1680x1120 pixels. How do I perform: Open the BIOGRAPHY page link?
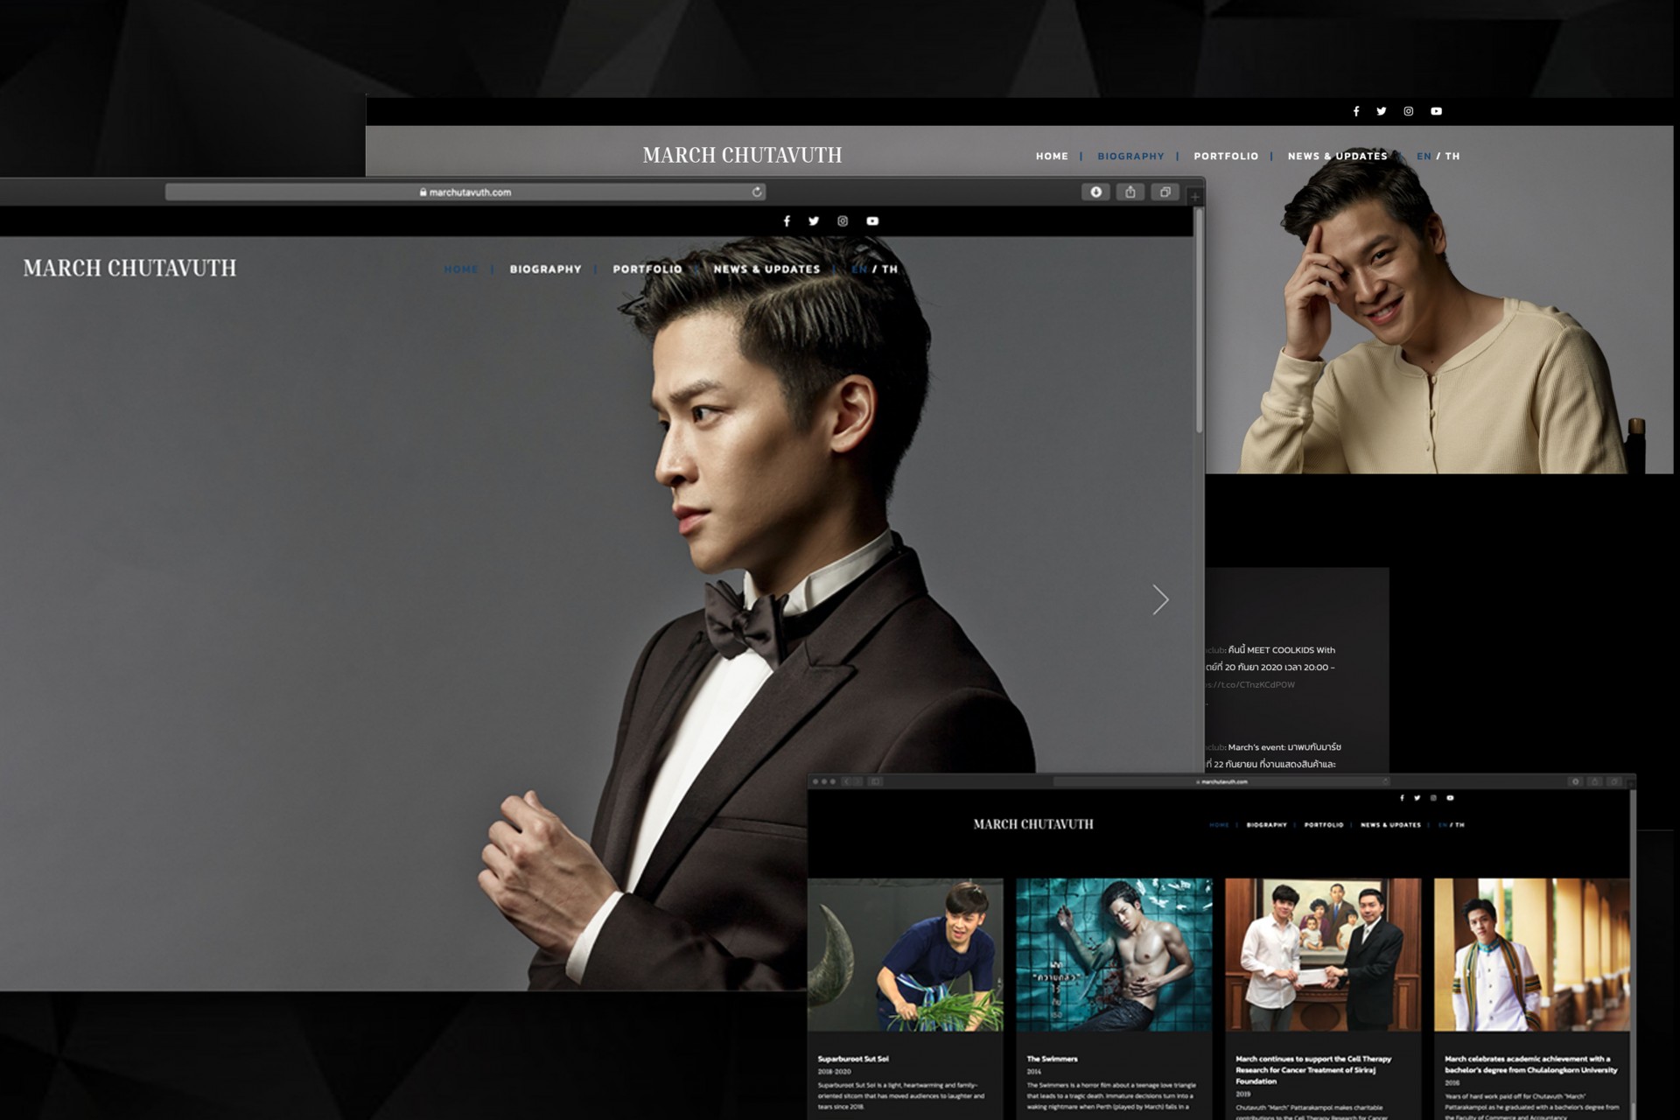click(x=546, y=269)
